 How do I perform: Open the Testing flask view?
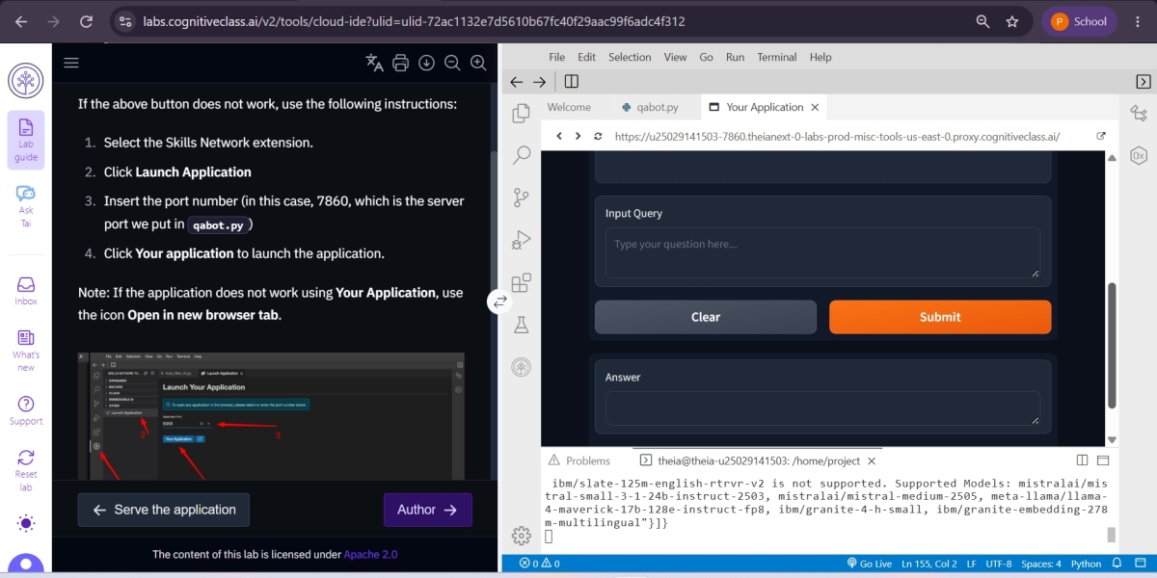point(522,325)
